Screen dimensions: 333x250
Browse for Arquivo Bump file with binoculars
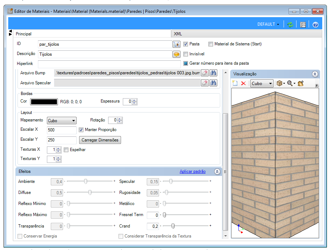213,73
